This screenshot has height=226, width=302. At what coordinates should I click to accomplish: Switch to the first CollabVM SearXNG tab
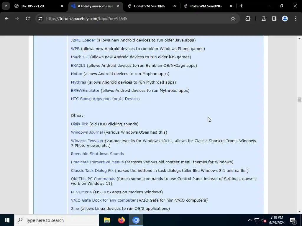click(150, 6)
